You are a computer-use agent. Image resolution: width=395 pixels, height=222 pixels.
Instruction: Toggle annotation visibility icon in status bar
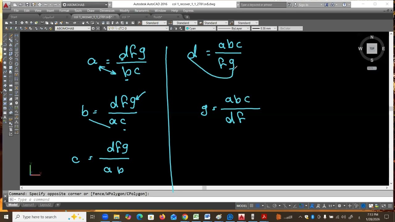[x=312, y=206]
